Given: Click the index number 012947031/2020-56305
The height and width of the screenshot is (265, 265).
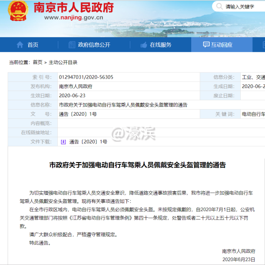Looking at the screenshot, I should [86, 77].
